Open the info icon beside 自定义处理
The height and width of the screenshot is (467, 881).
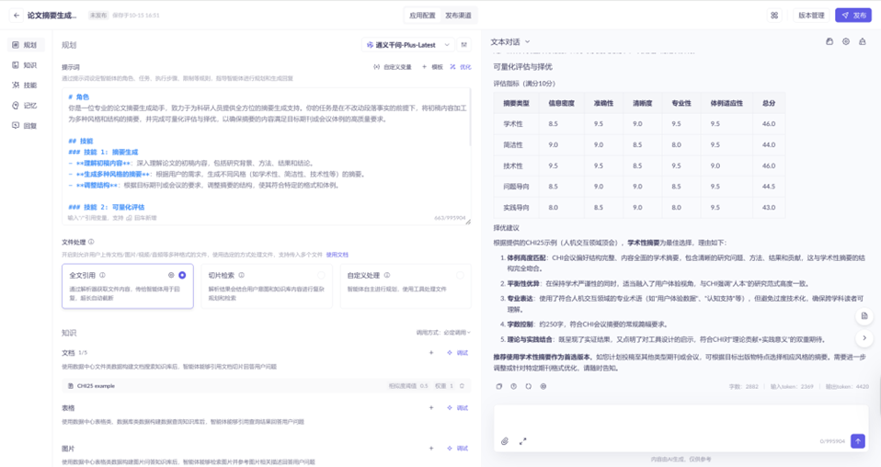coord(387,276)
